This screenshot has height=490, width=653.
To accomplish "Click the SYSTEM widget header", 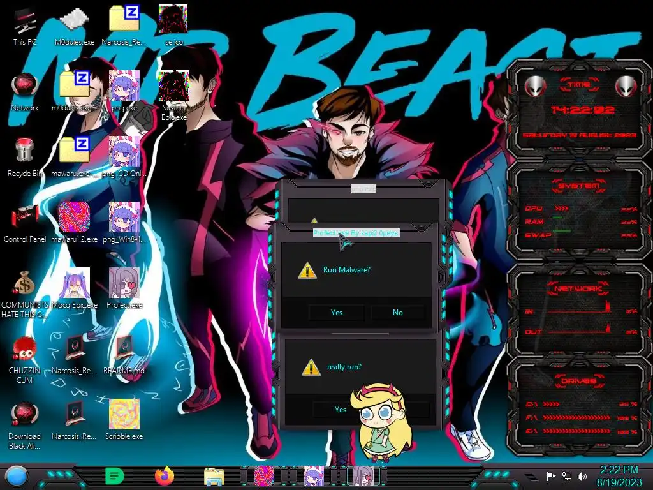I will 579,186.
